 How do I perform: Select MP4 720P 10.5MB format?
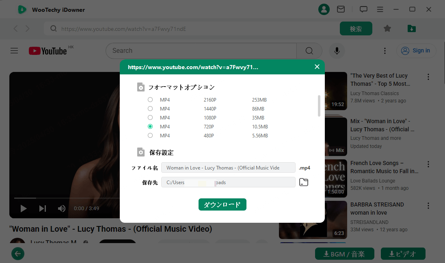tap(150, 126)
